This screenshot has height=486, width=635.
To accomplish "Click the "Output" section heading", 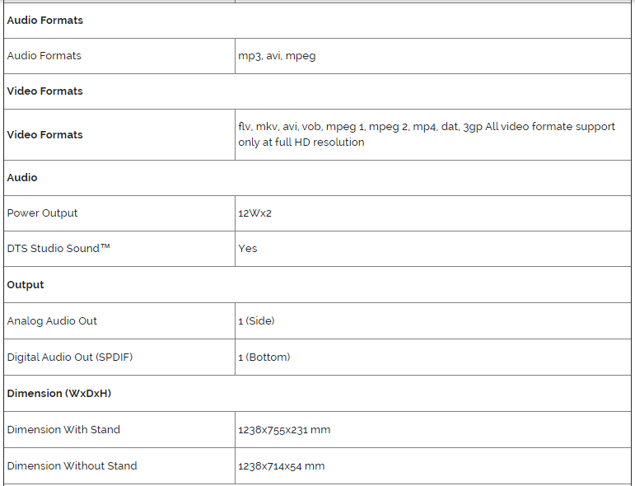I will [26, 285].
